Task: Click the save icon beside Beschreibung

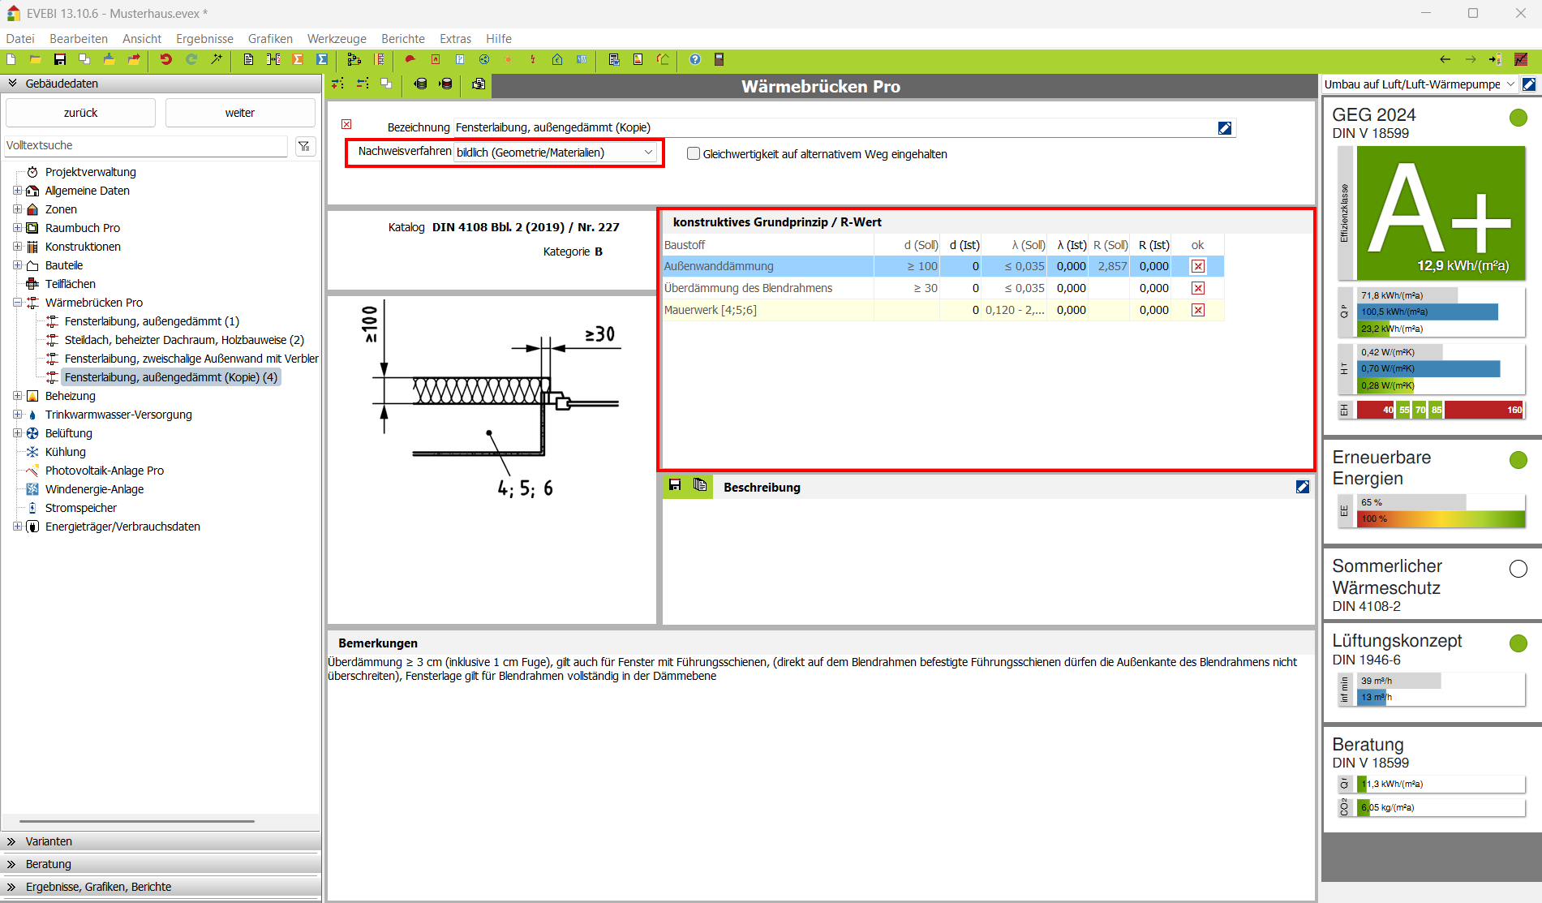Action: (675, 485)
